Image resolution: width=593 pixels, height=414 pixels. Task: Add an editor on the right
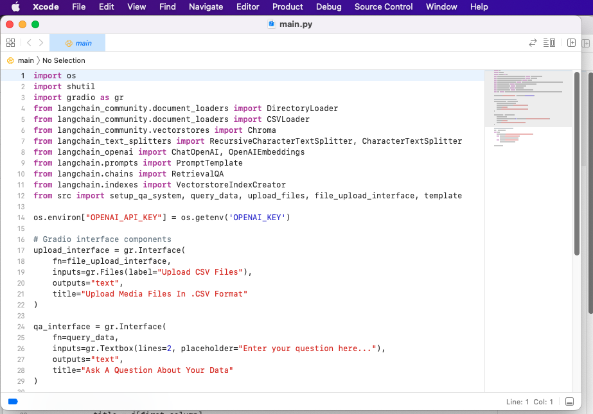(x=571, y=43)
